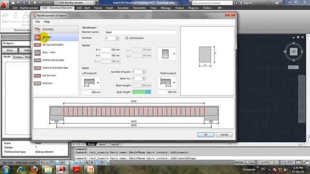Adjust the Number of spans stepper
Image resolution: width=310 pixels, height=174 pixels.
(144, 72)
